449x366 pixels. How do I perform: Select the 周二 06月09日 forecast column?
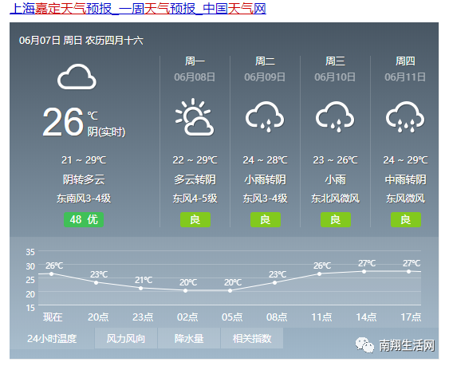[x=265, y=141]
